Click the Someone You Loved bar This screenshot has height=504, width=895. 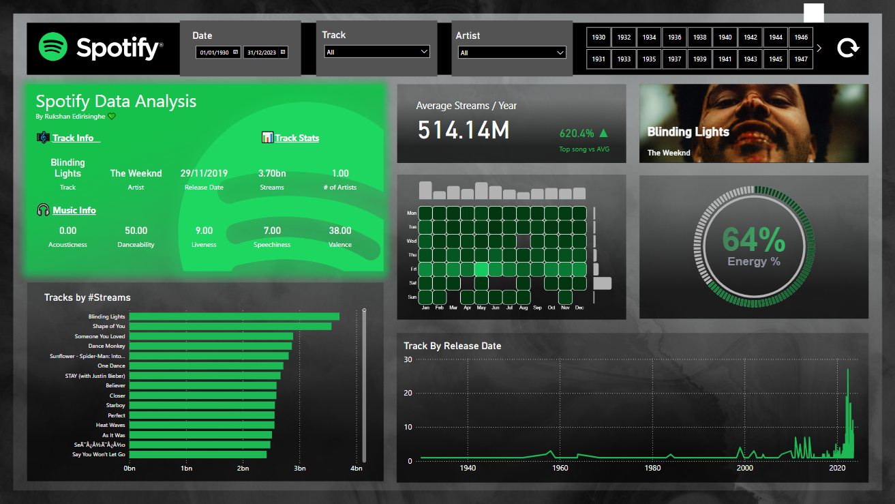point(211,336)
